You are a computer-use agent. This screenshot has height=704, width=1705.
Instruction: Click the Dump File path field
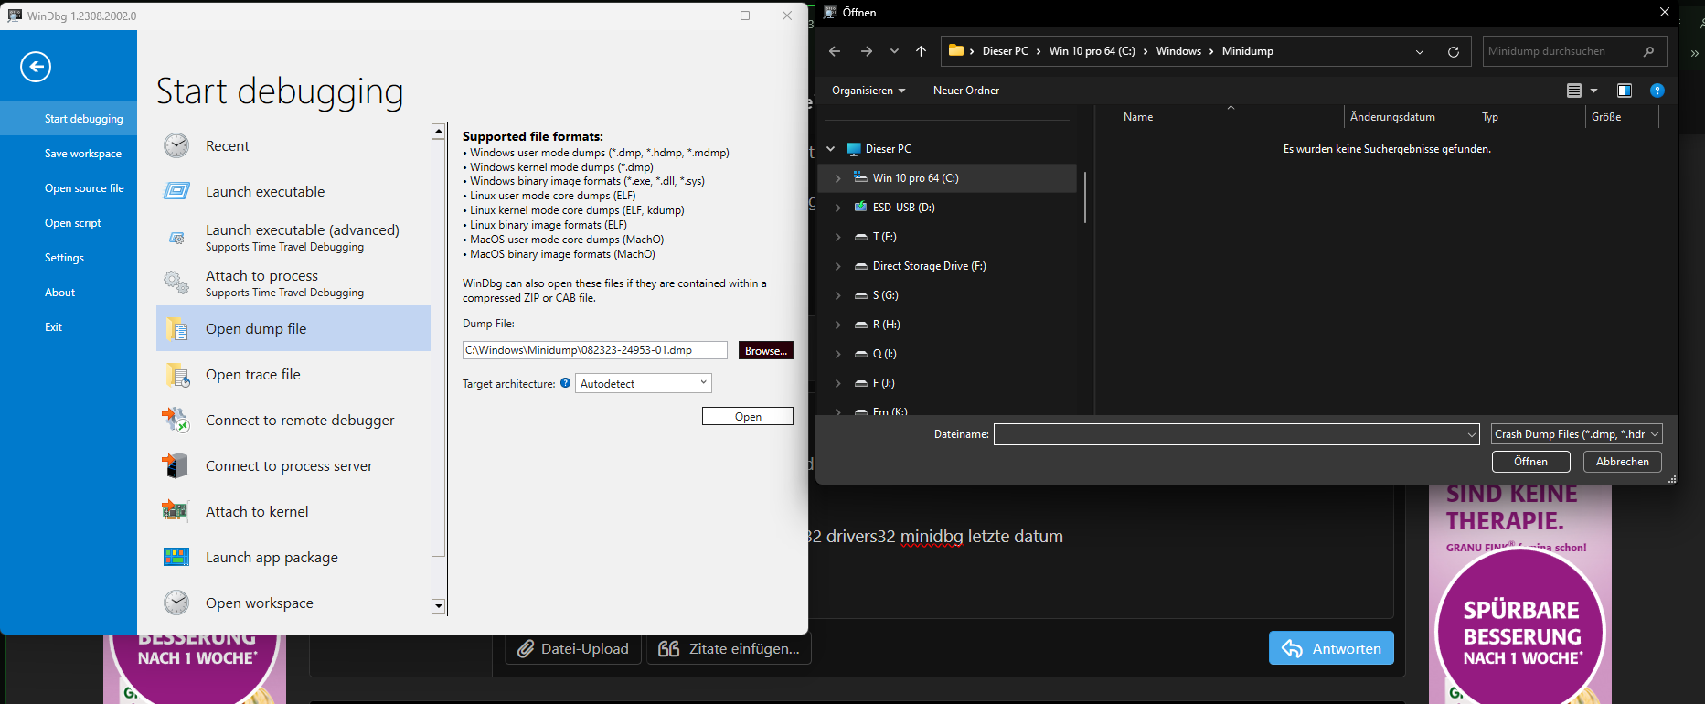(x=595, y=350)
